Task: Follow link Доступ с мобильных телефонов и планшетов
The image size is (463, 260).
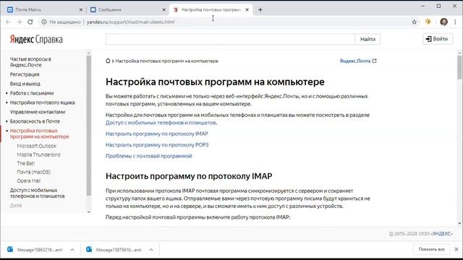Action: pos(161,123)
